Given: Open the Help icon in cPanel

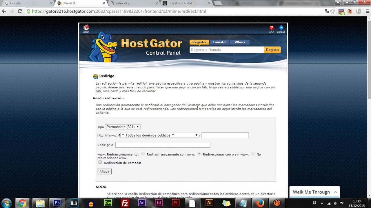Looking at the screenshot, I should [272, 29].
